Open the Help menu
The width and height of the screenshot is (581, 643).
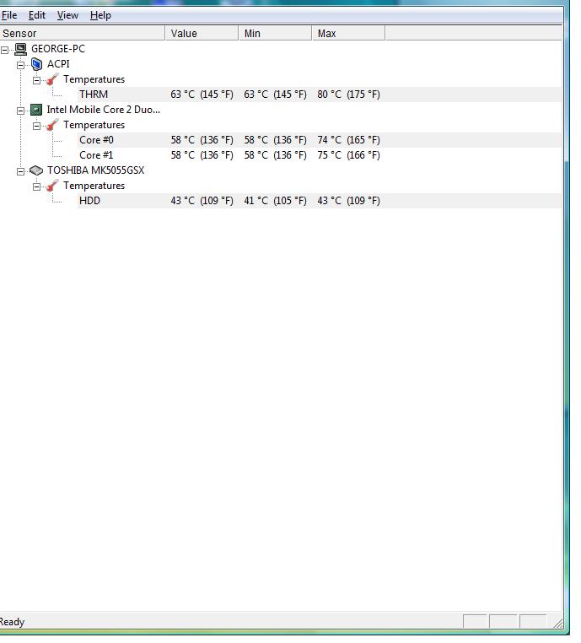pos(100,15)
